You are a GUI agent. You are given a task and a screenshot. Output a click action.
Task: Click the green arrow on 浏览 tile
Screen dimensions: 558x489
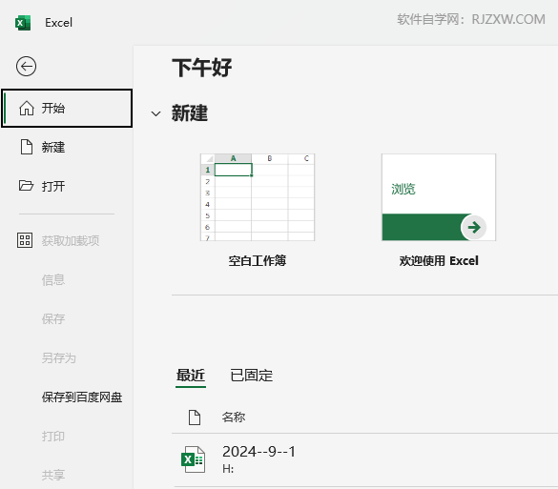474,227
